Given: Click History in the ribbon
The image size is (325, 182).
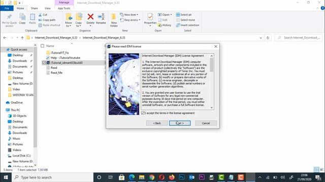Looking at the screenshot, I should (165, 25).
